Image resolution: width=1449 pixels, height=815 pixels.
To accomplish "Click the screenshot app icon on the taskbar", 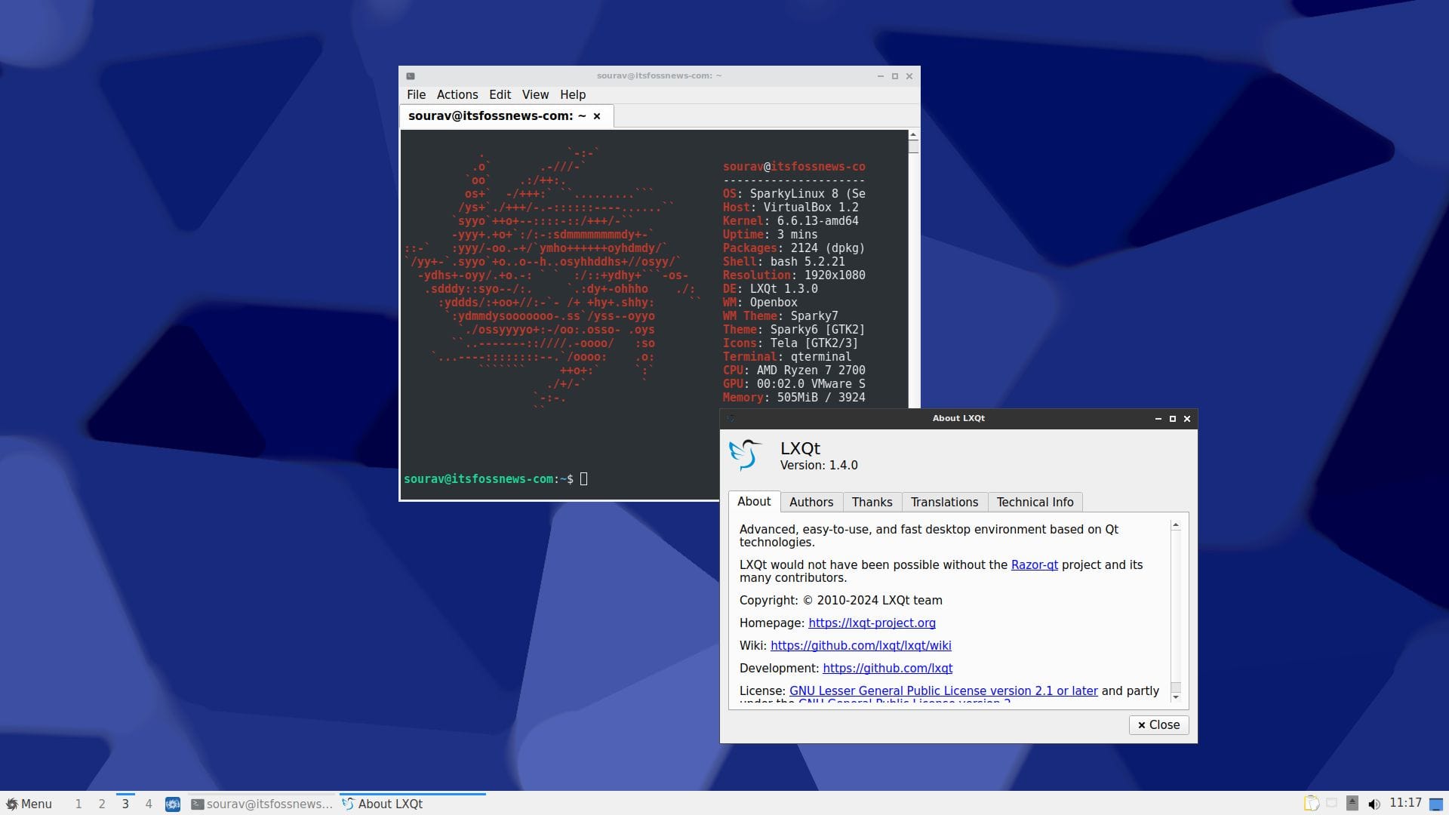I will tap(173, 804).
